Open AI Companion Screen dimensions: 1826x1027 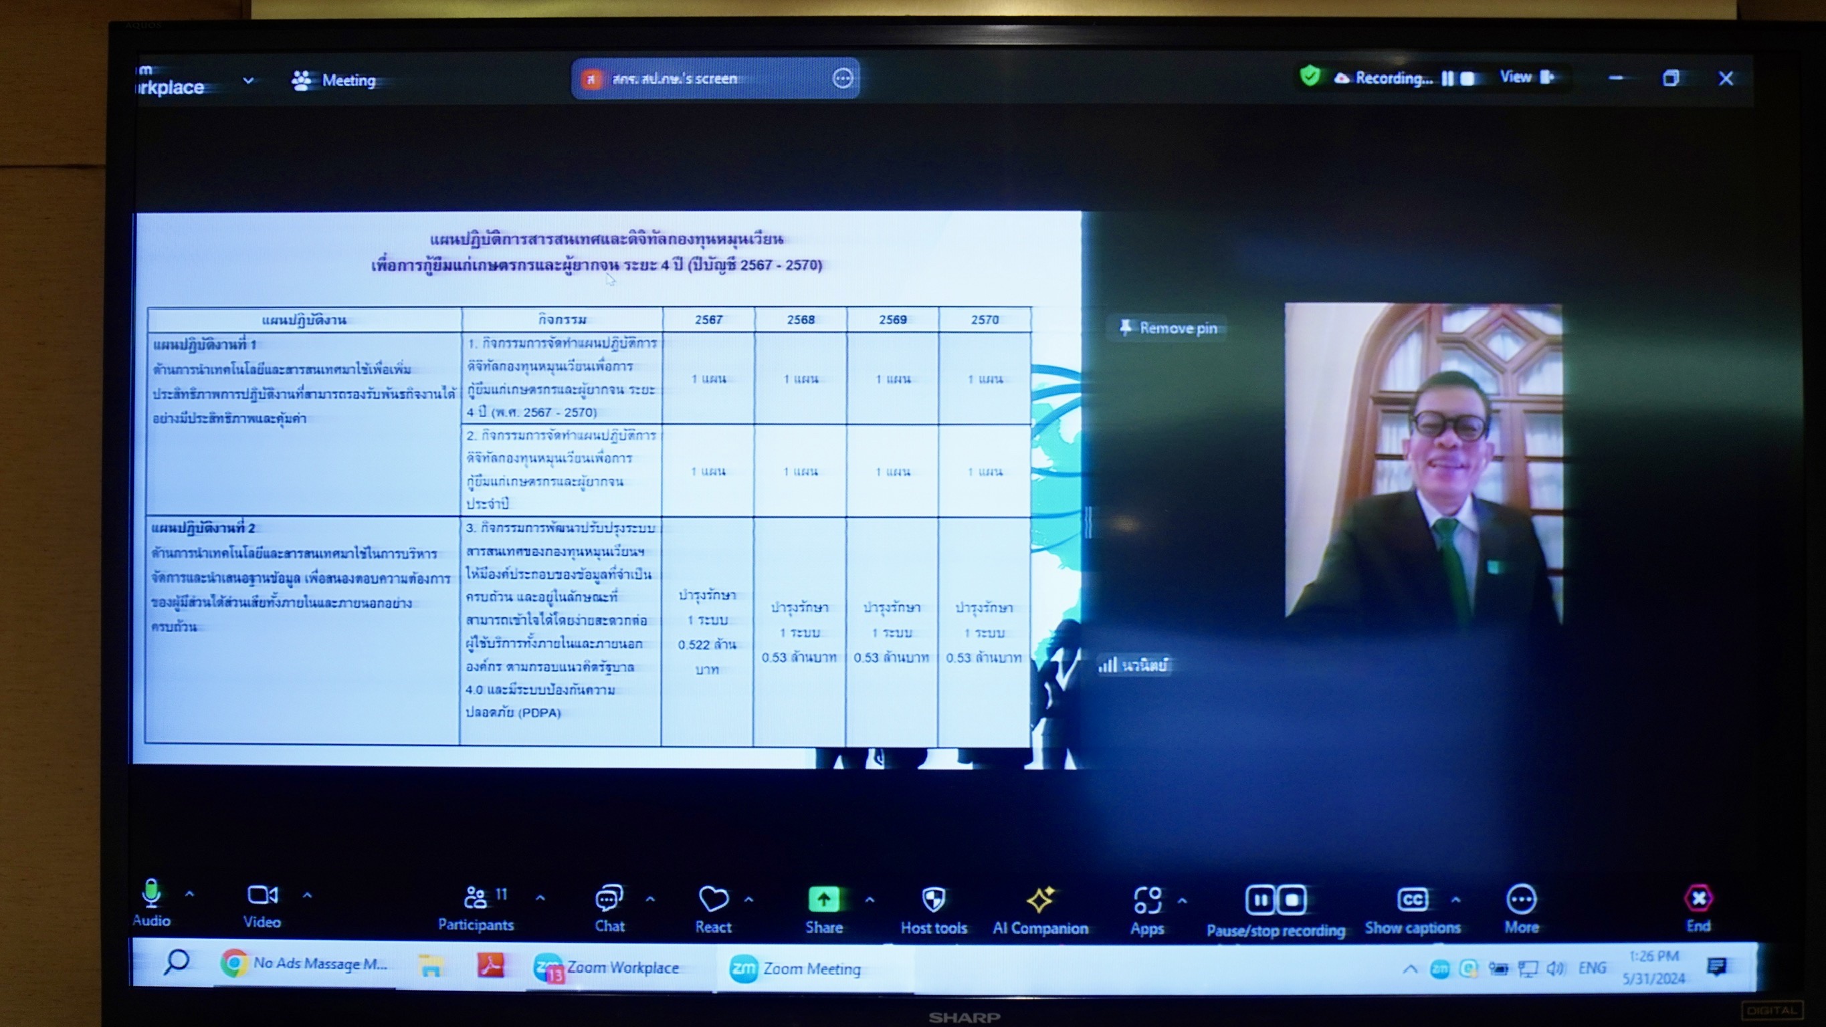pos(1040,911)
